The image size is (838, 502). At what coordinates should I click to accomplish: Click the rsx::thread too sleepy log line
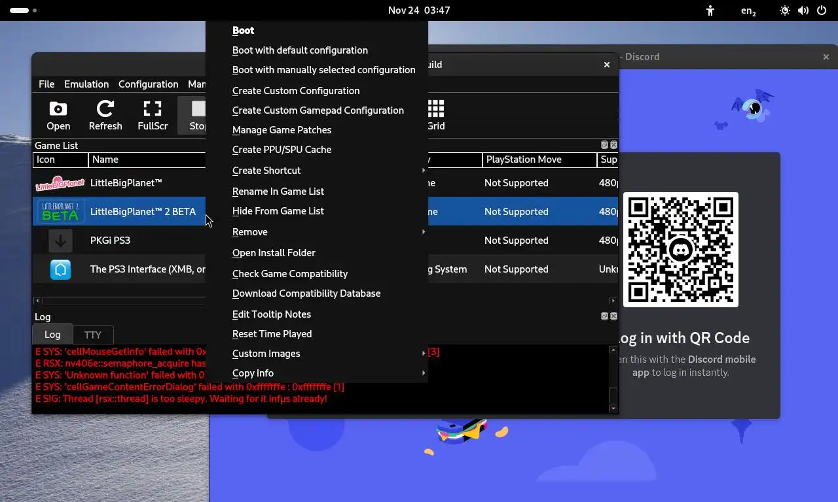click(x=181, y=399)
